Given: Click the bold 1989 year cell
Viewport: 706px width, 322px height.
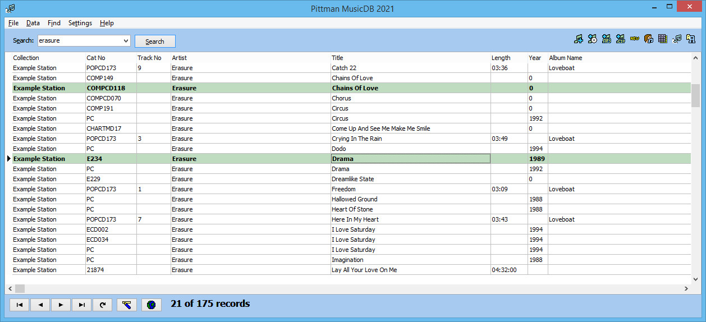Looking at the screenshot, I should pyautogui.click(x=538, y=159).
